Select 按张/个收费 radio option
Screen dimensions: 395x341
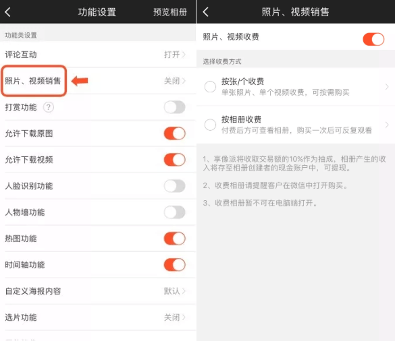[x=210, y=87]
